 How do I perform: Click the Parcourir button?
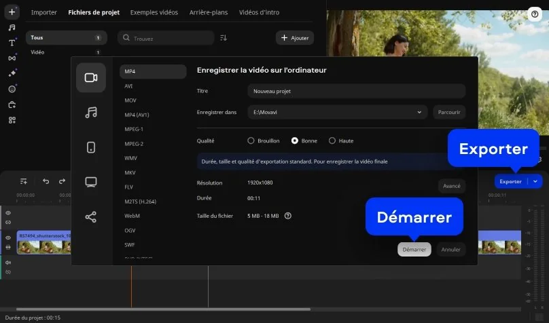[x=448, y=112]
